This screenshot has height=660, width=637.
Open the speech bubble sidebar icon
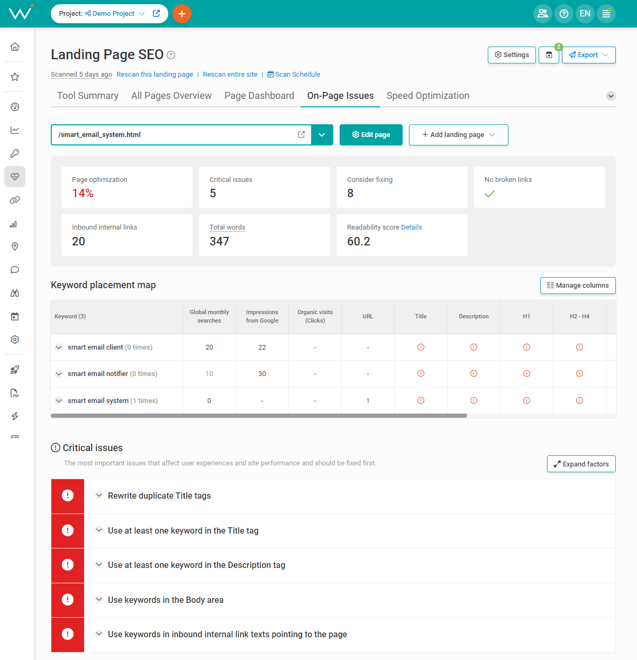15,270
